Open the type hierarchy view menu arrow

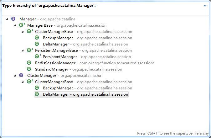click(x=205, y=6)
